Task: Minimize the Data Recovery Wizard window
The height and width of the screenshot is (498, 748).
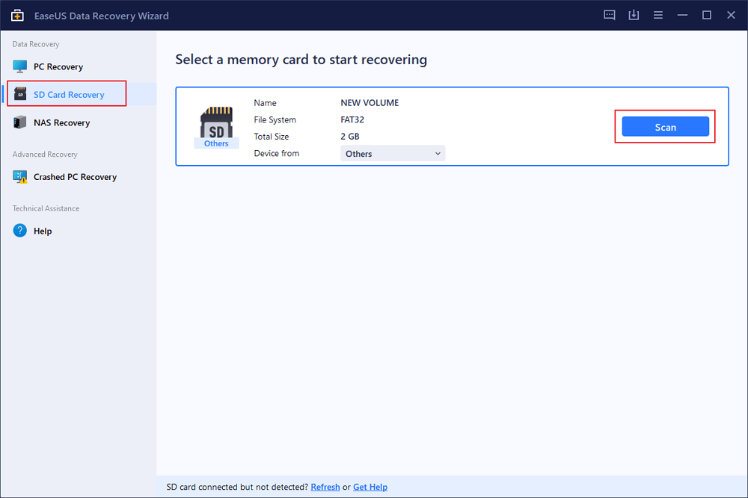Action: (682, 15)
